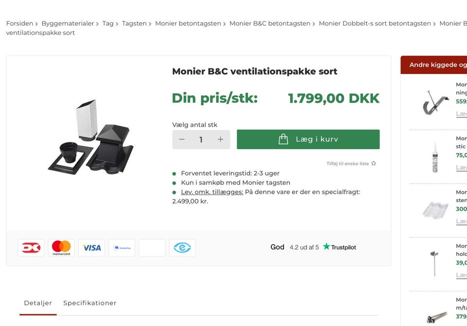Click the MobilePay payment icon
The height and width of the screenshot is (326, 467).
coord(122,247)
